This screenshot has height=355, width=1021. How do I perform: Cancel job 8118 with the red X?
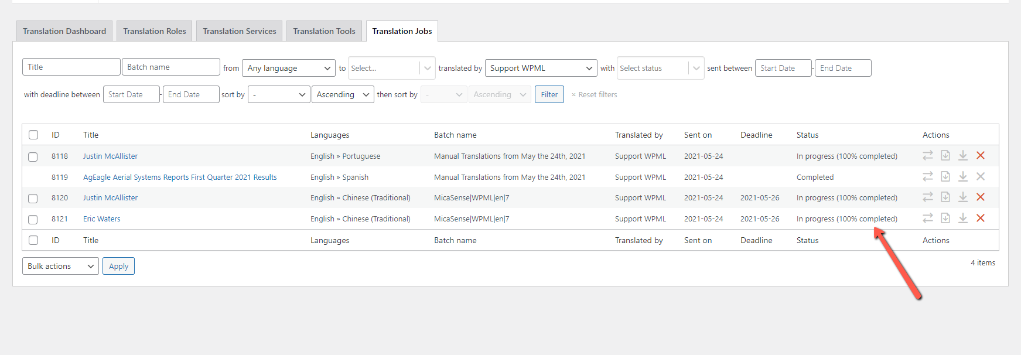click(980, 155)
